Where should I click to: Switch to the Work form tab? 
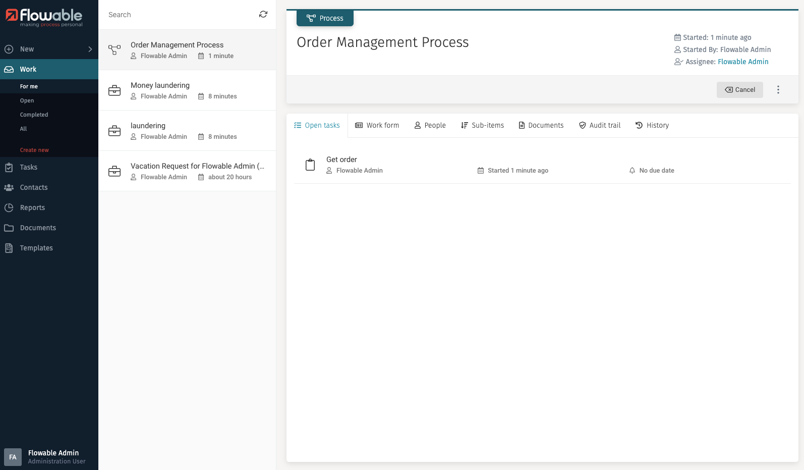(377, 125)
